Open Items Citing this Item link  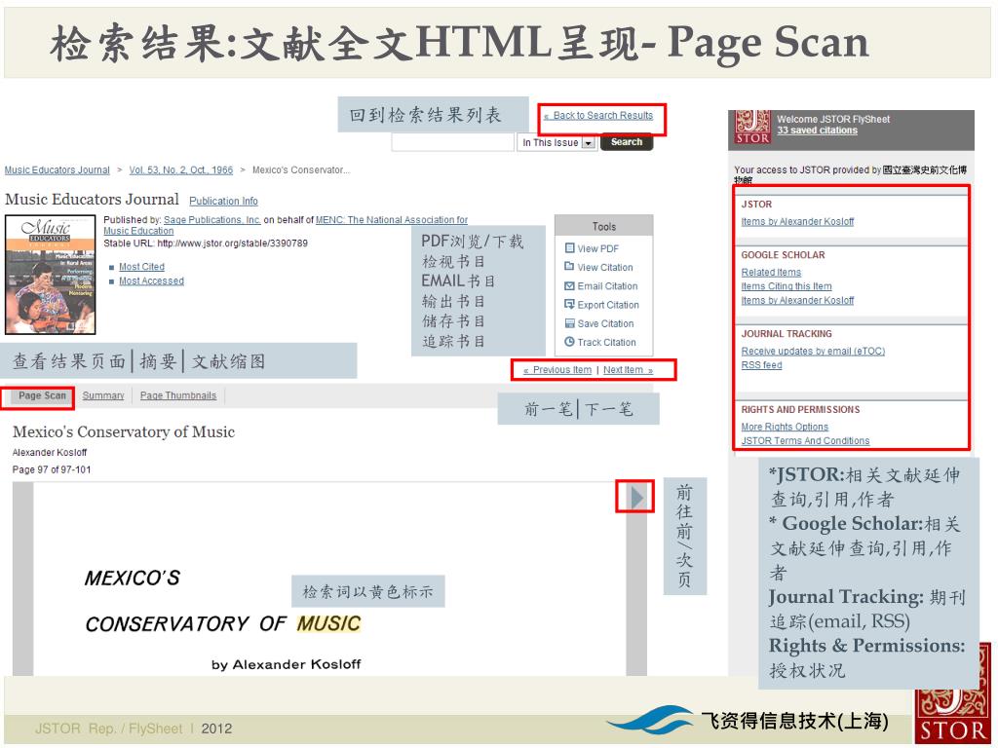click(x=787, y=286)
